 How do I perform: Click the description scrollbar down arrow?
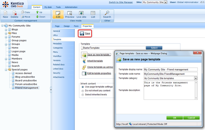click(x=196, y=98)
